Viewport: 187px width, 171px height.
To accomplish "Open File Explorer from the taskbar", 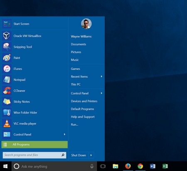I will point(116,166).
